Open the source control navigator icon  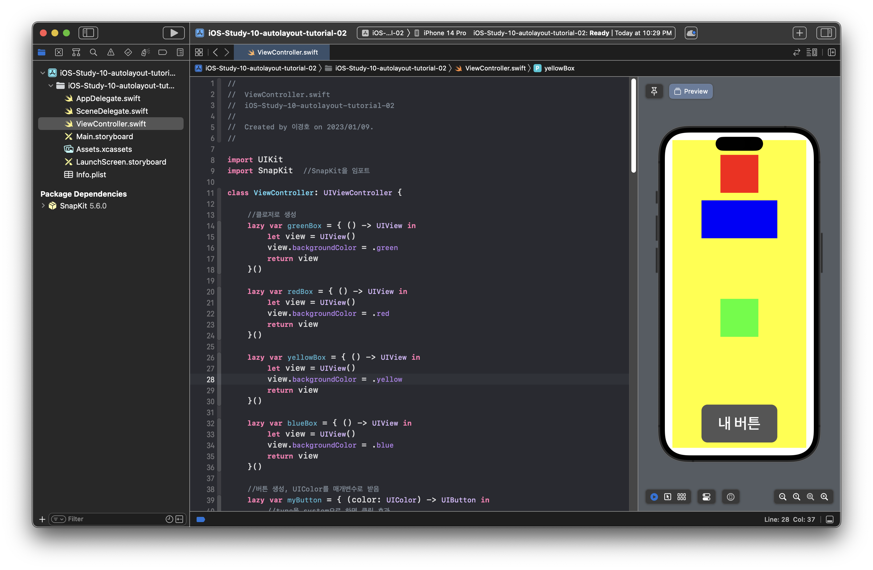click(59, 53)
